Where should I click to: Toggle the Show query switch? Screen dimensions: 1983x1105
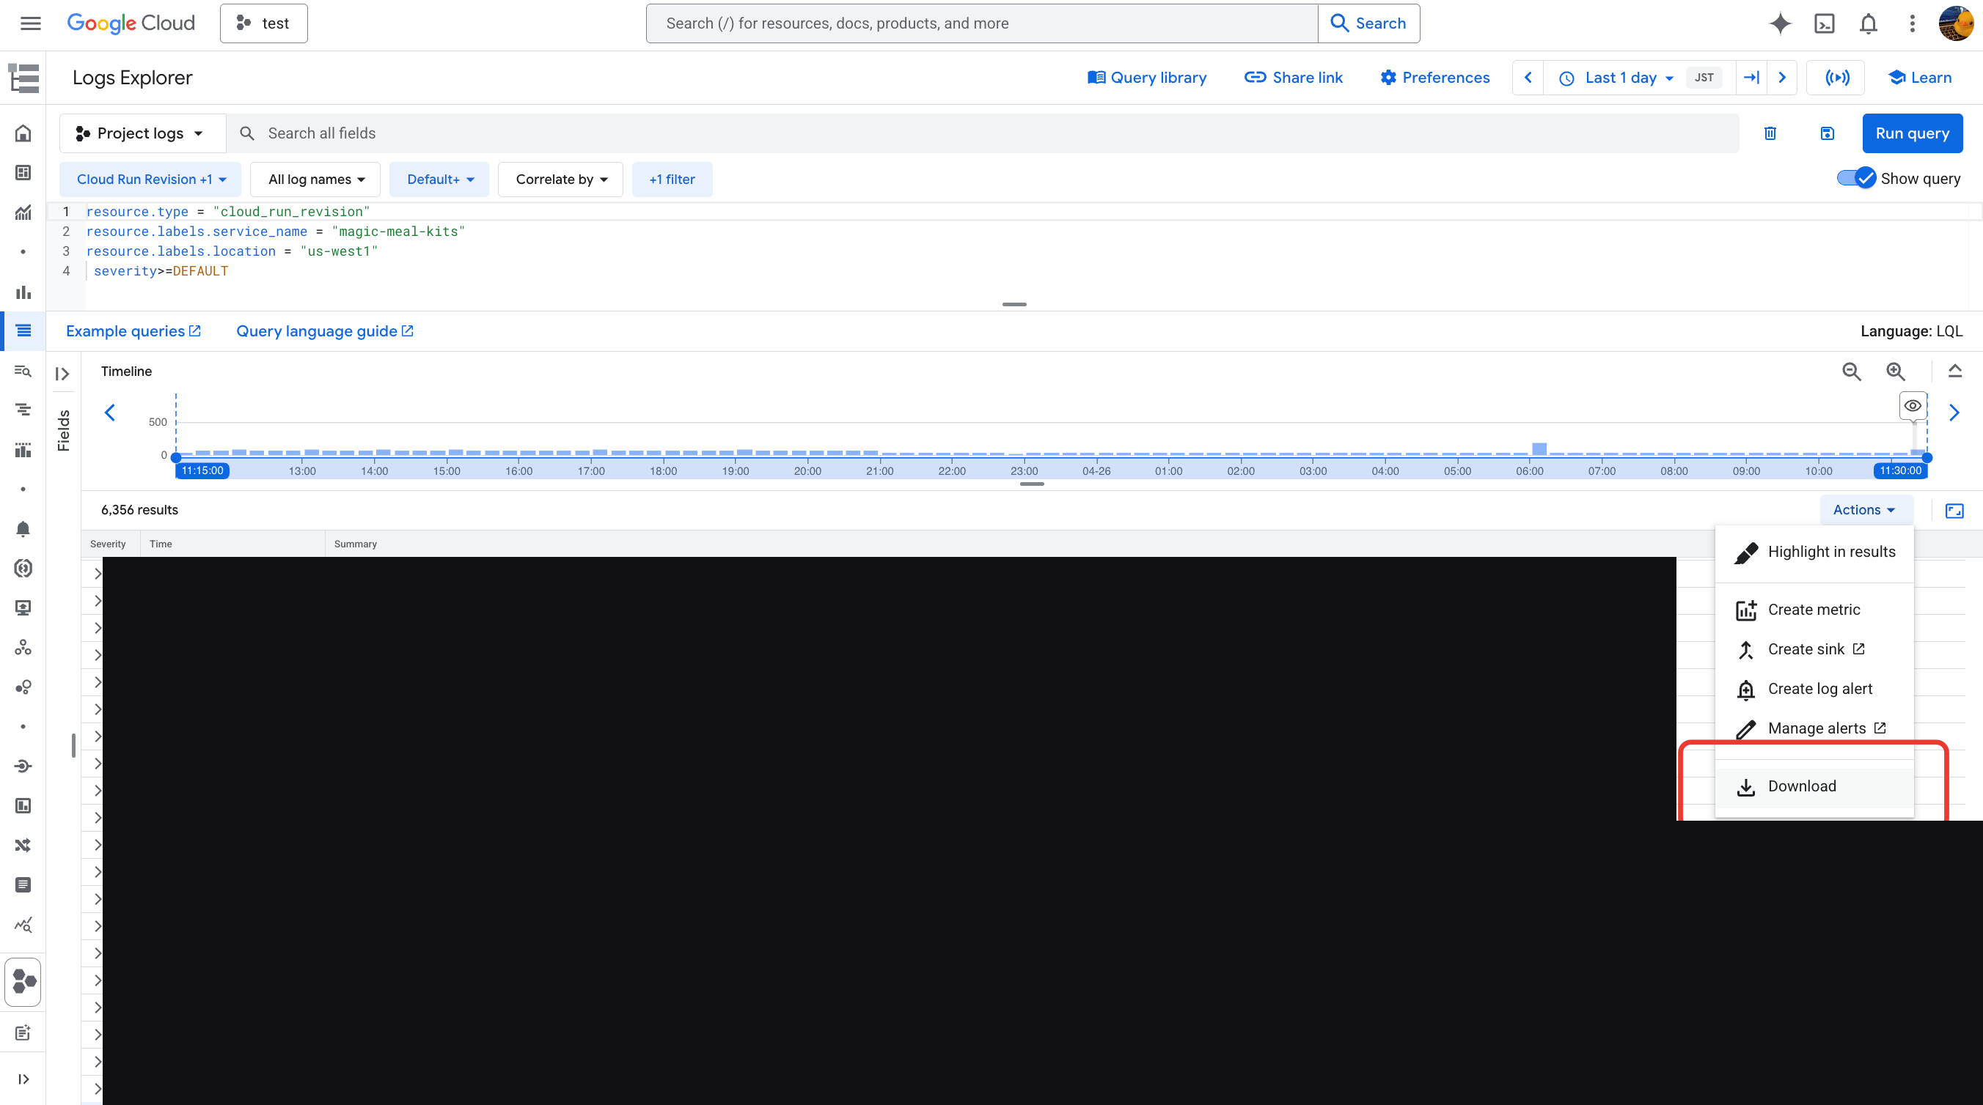pos(1856,178)
